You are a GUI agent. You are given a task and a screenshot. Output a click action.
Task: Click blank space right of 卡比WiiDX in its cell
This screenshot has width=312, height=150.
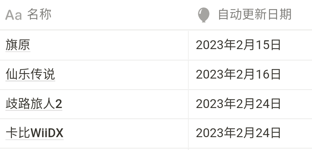pos(125,133)
